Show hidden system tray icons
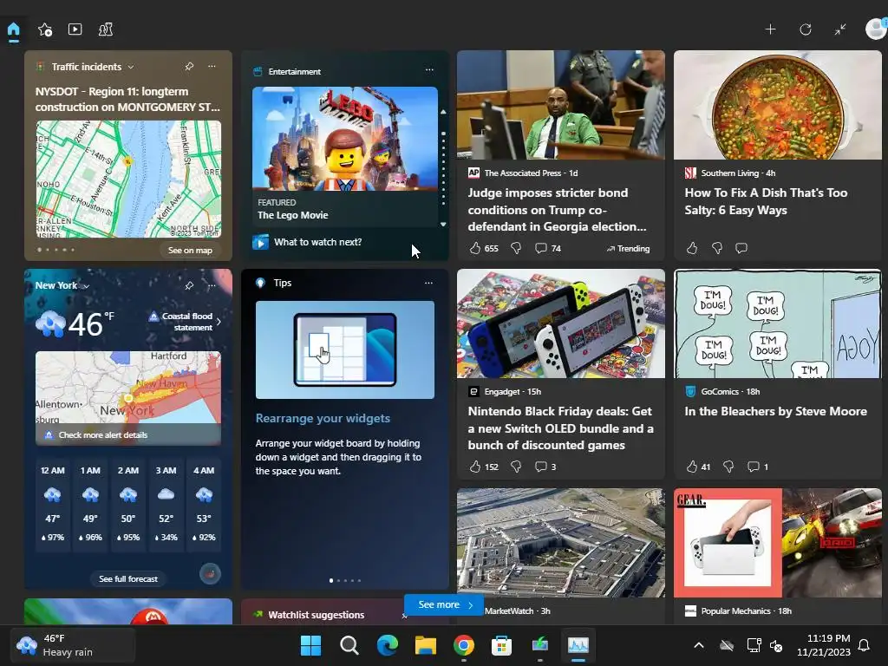The width and height of the screenshot is (888, 666). click(x=699, y=645)
